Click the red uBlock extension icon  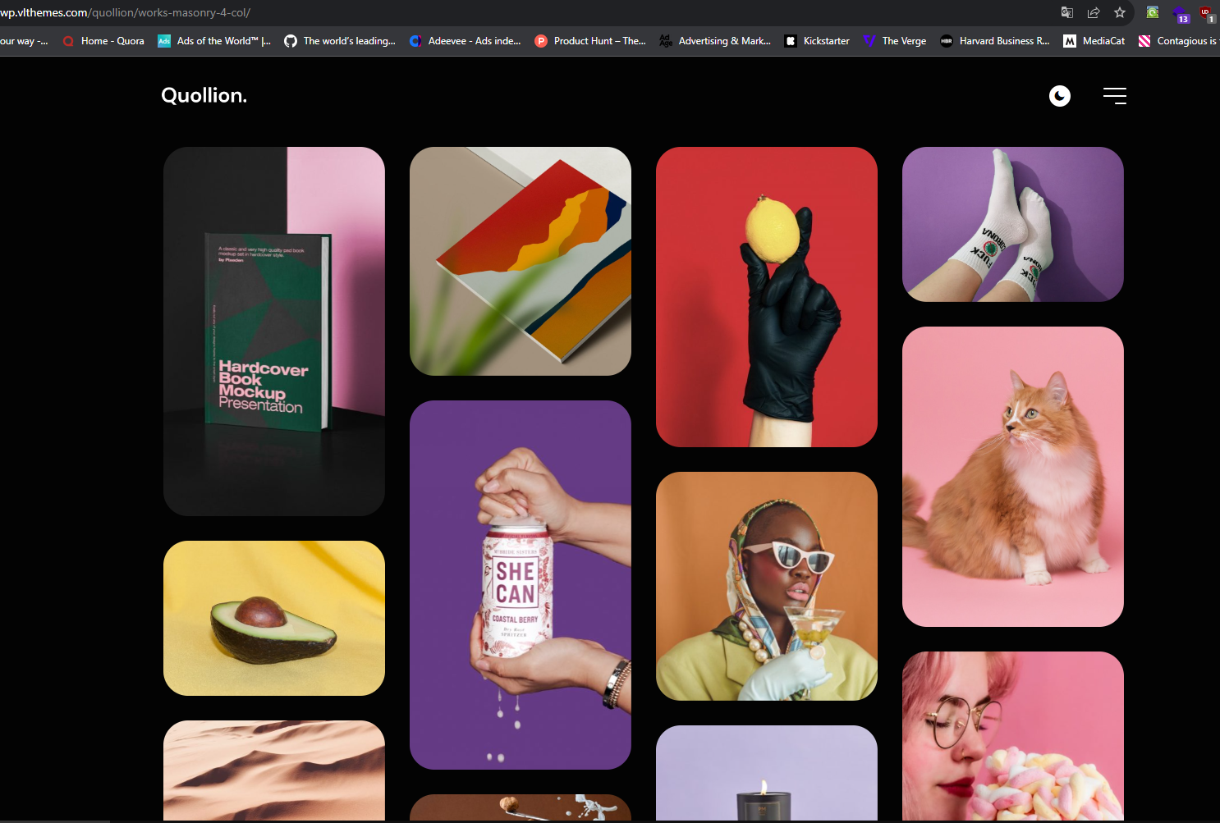click(1207, 14)
